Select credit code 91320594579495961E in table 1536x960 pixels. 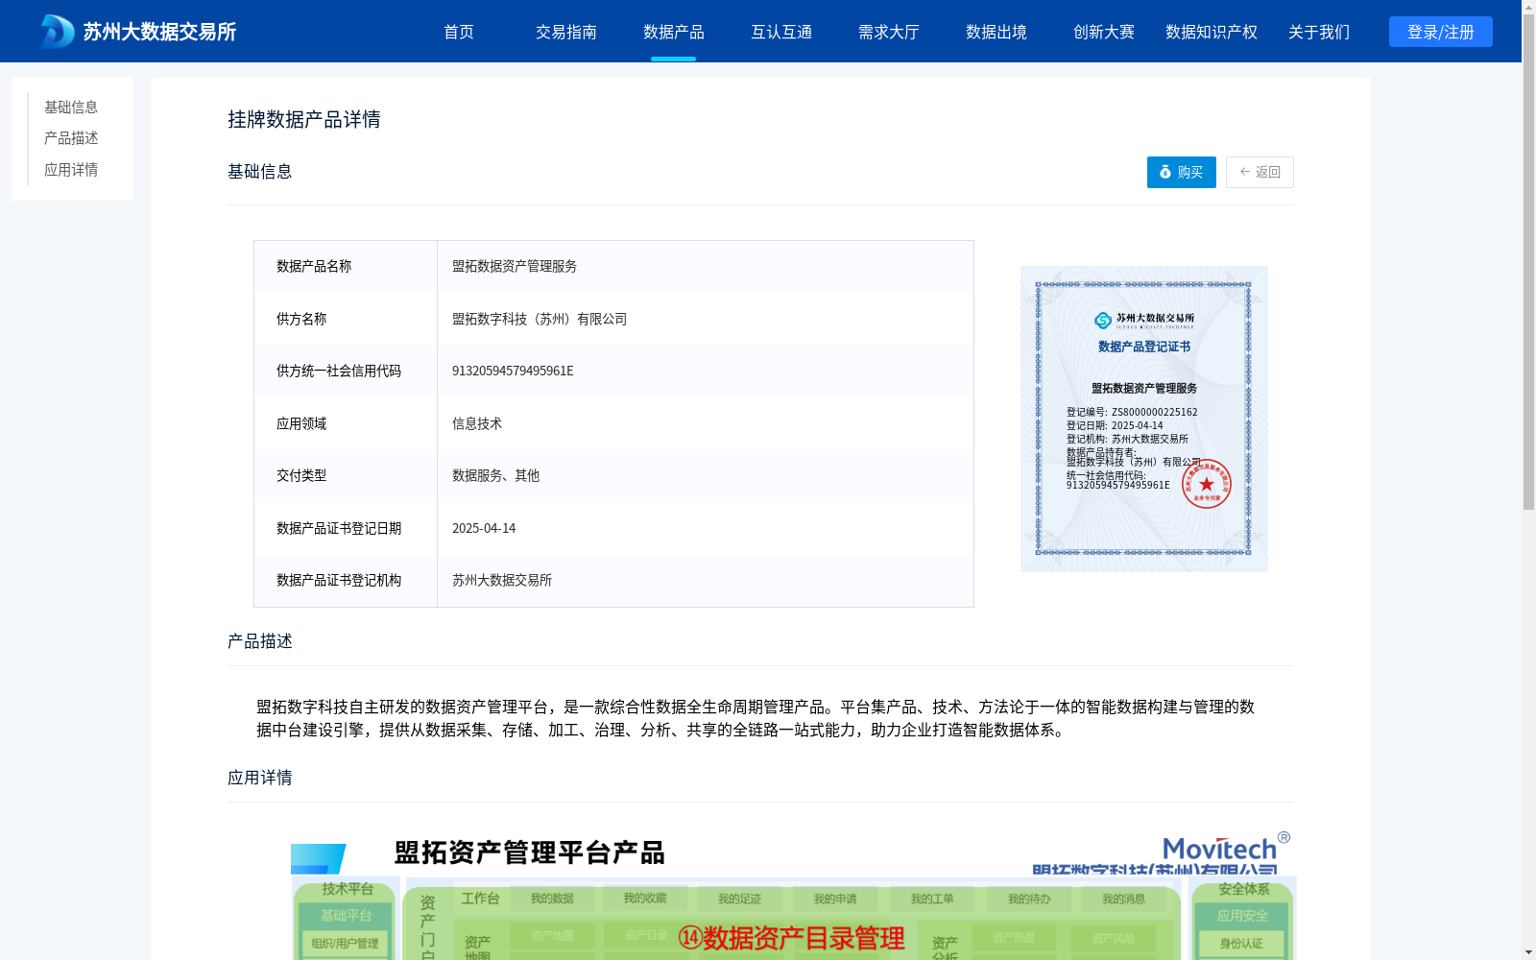click(x=513, y=371)
